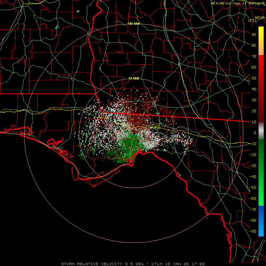Click the "10 JAN 26" date text
The image size is (266, 266).
(177, 264)
